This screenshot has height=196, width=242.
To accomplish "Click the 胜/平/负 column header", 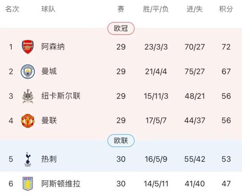I will pyautogui.click(x=156, y=9).
